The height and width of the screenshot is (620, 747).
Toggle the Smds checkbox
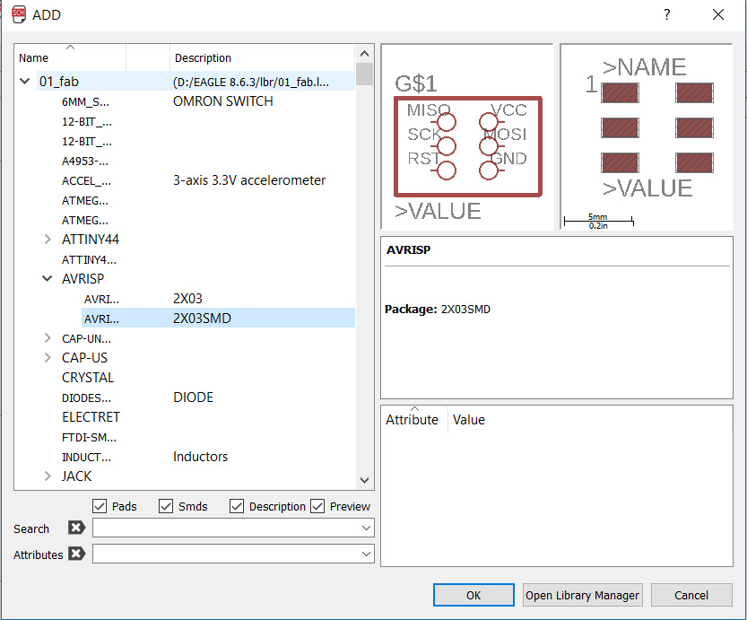pos(166,506)
